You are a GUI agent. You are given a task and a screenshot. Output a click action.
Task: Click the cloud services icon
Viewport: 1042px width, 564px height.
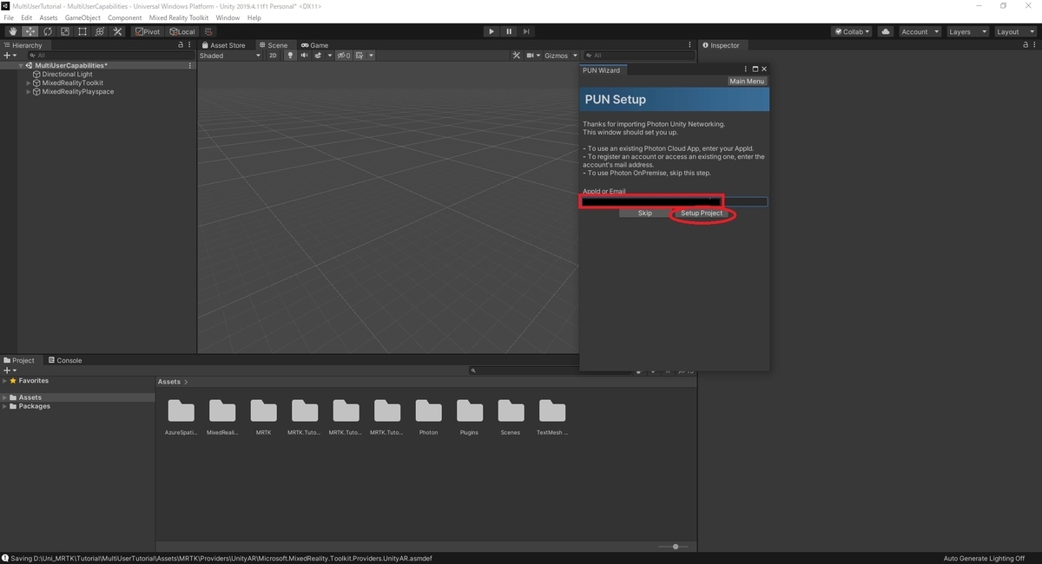click(x=885, y=32)
